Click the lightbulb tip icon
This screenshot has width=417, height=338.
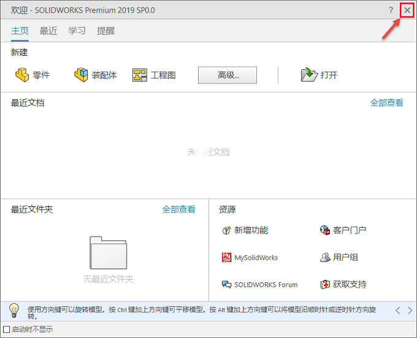14,310
